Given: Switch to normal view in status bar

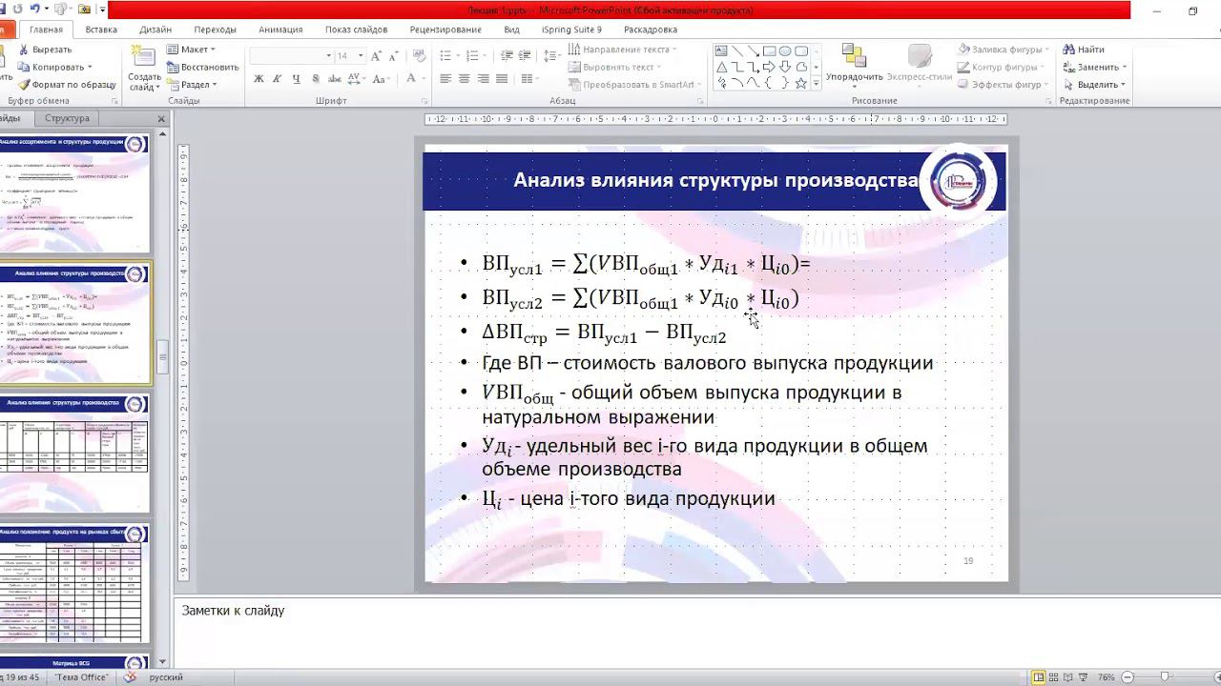Looking at the screenshot, I should (1039, 677).
